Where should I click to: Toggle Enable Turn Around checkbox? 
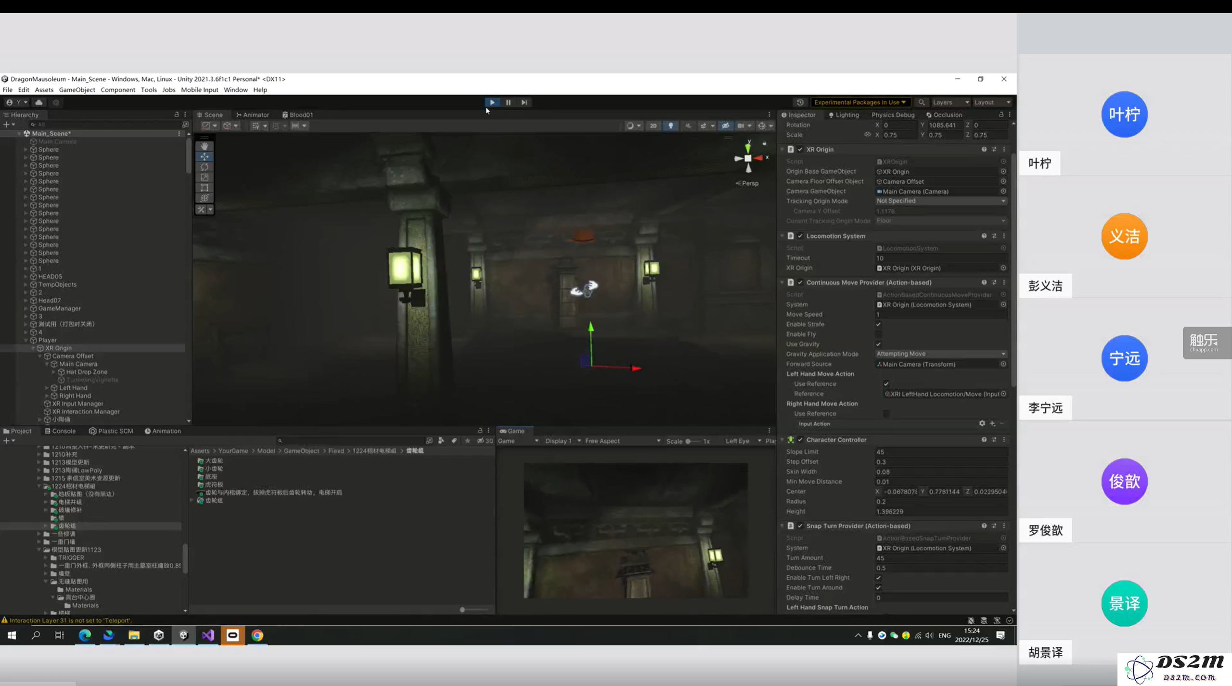pyautogui.click(x=878, y=587)
